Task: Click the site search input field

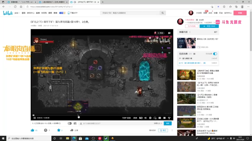Action: [x=130, y=13]
